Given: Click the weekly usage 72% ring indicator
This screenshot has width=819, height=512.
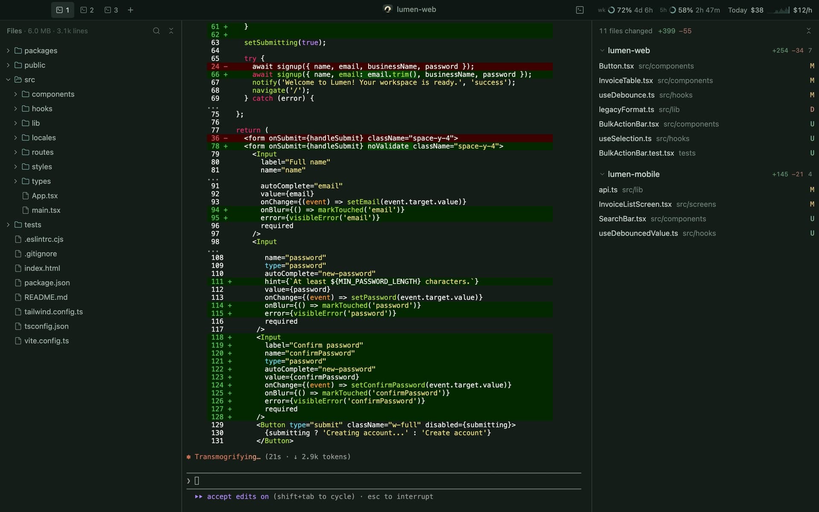Looking at the screenshot, I should pyautogui.click(x=611, y=10).
